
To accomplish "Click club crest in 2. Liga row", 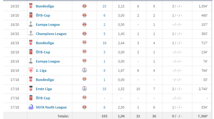I will pyautogui.click(x=84, y=70).
